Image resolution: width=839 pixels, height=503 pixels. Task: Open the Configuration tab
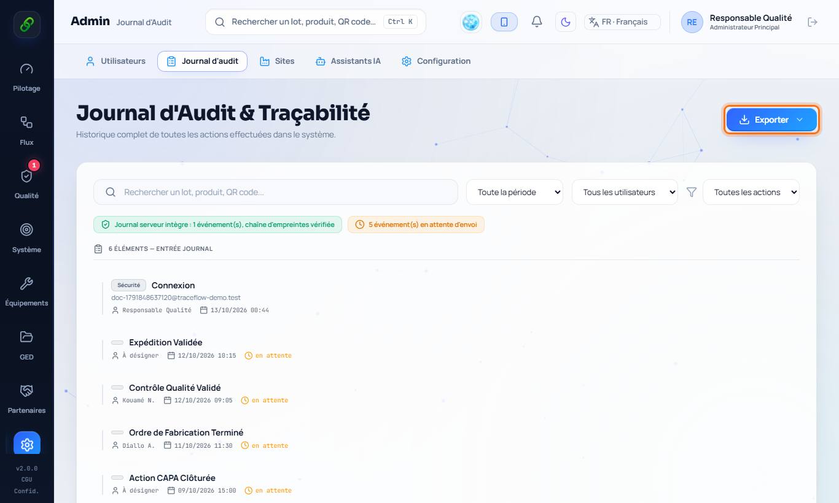[x=436, y=61]
